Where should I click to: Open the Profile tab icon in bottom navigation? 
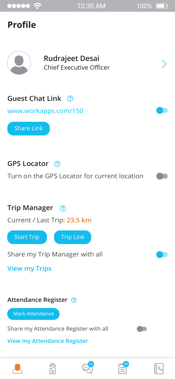point(17,368)
